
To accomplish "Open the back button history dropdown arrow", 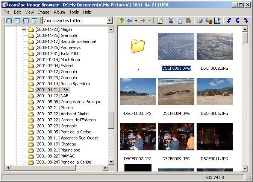I will coord(136,21).
